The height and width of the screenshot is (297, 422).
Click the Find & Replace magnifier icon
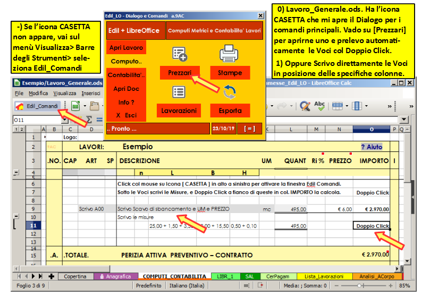(x=305, y=106)
